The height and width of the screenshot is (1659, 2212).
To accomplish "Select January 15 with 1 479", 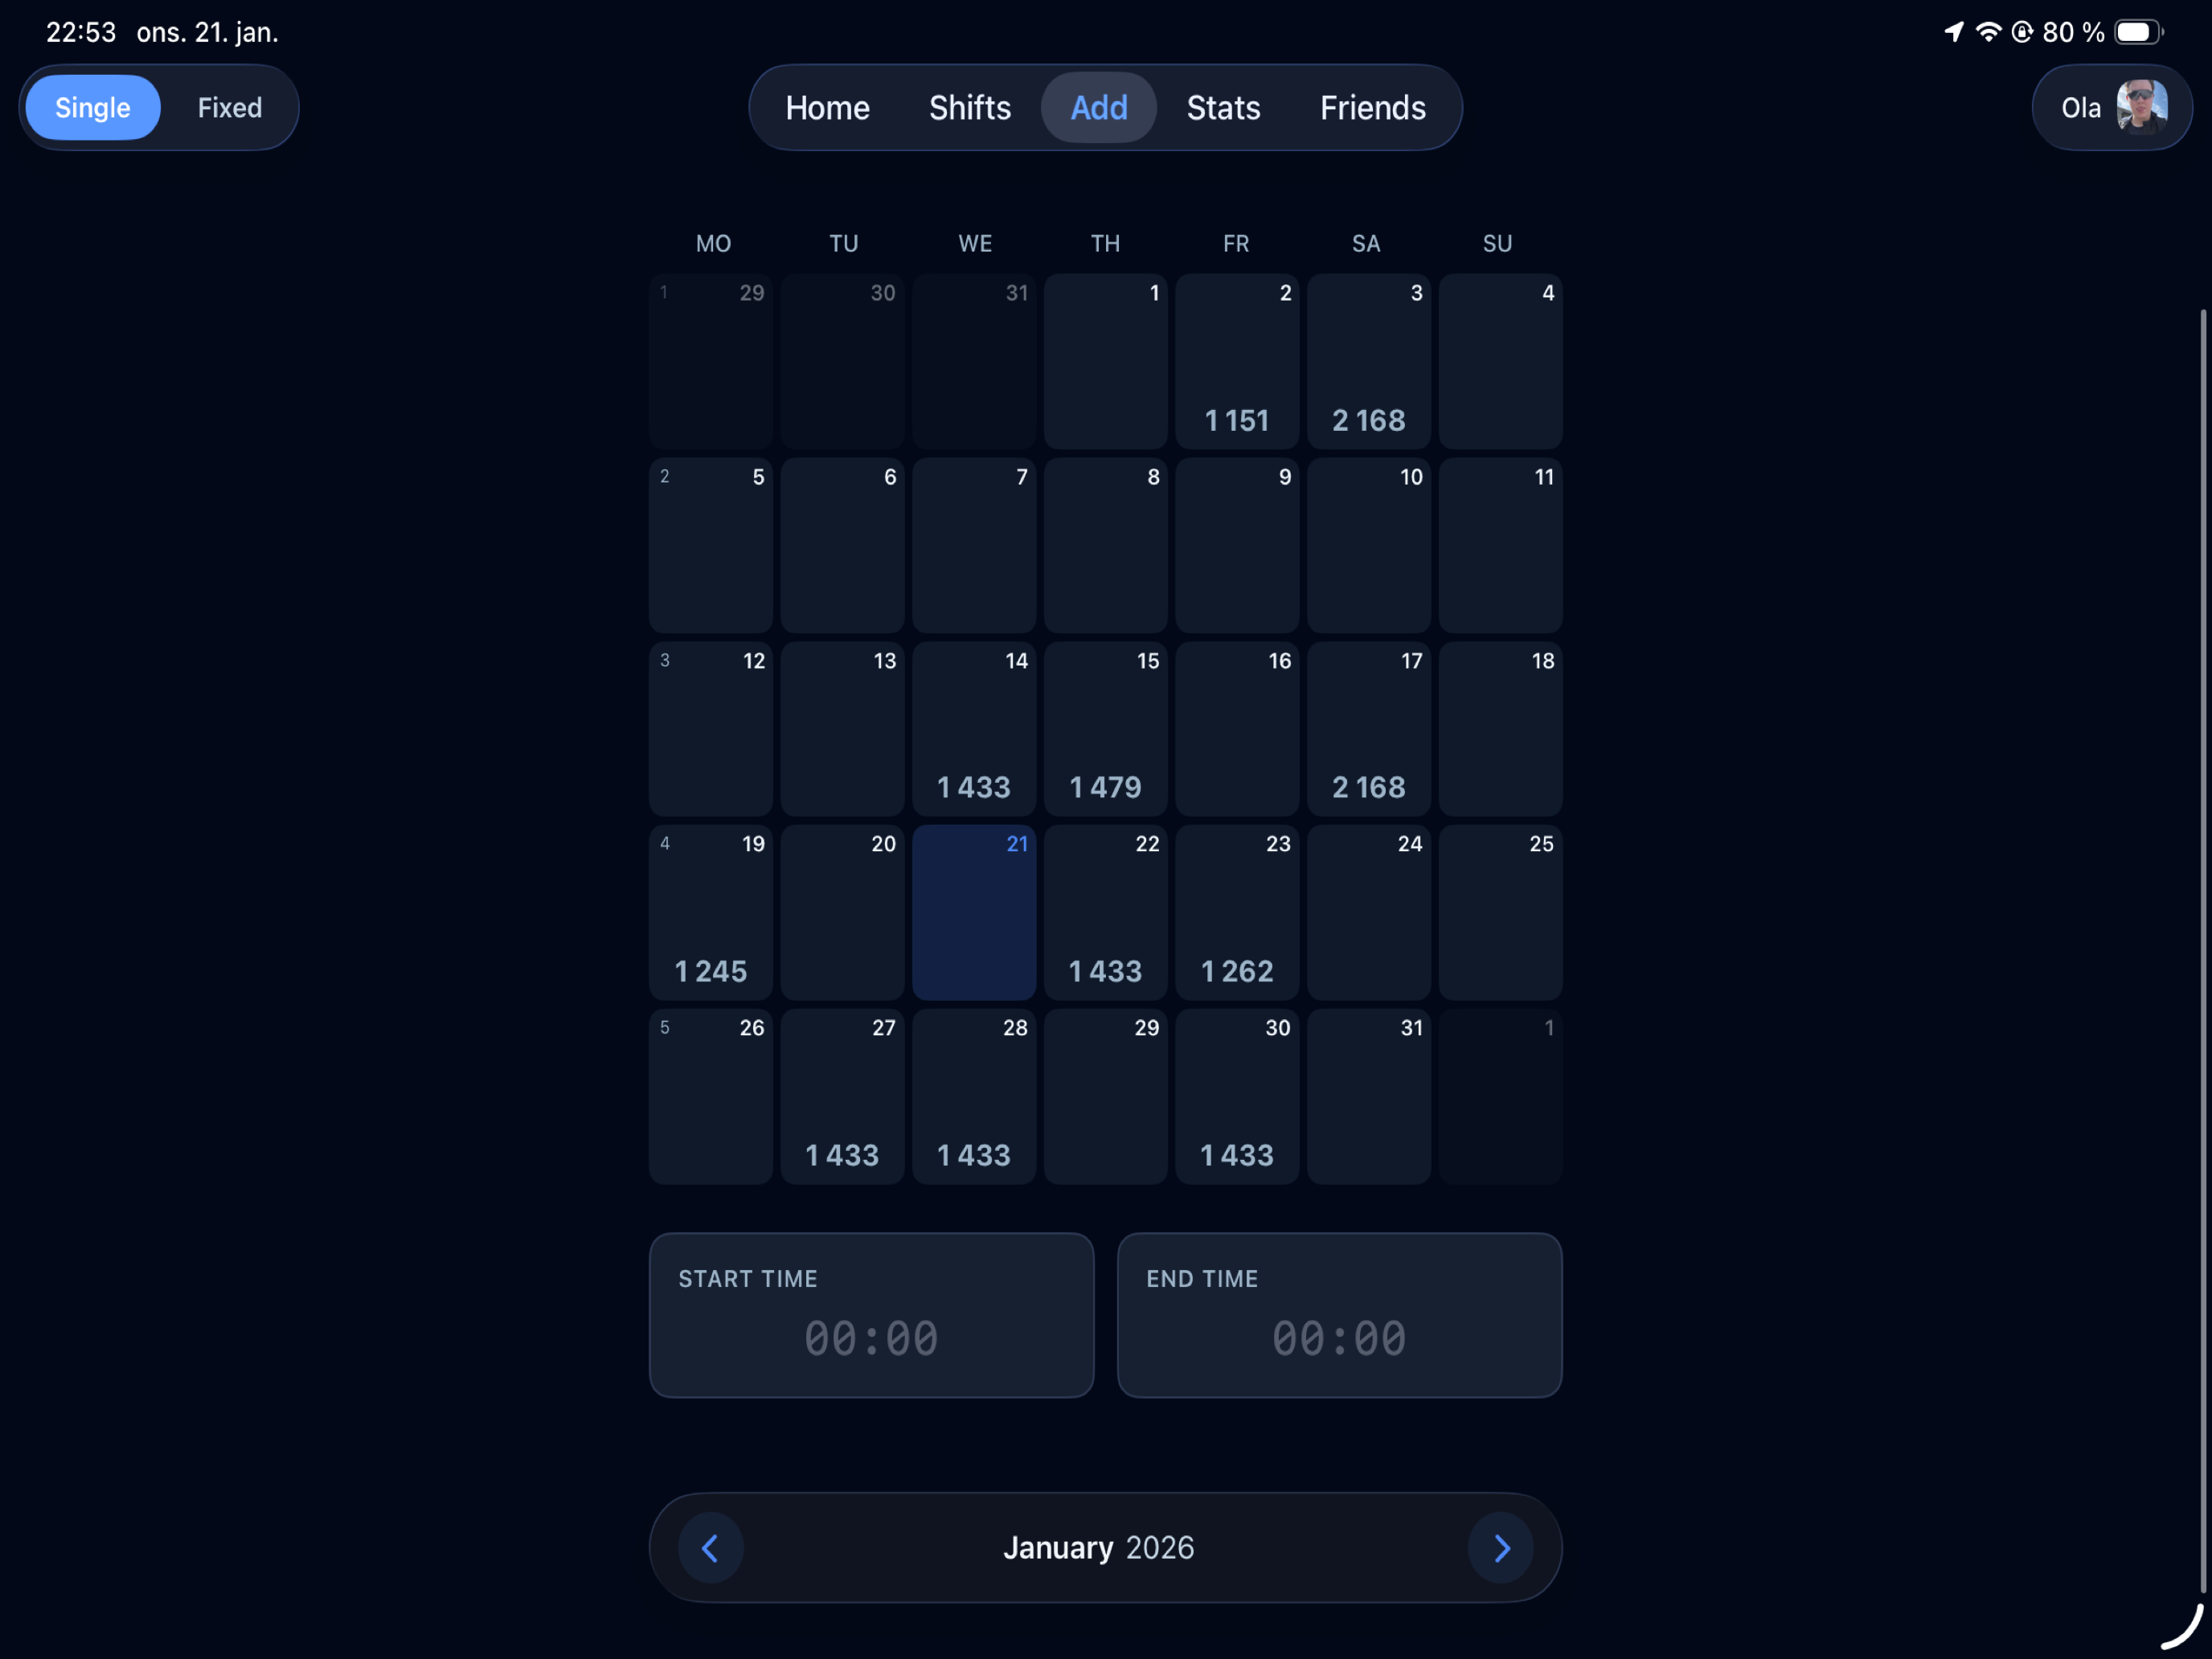I will 1106,729.
